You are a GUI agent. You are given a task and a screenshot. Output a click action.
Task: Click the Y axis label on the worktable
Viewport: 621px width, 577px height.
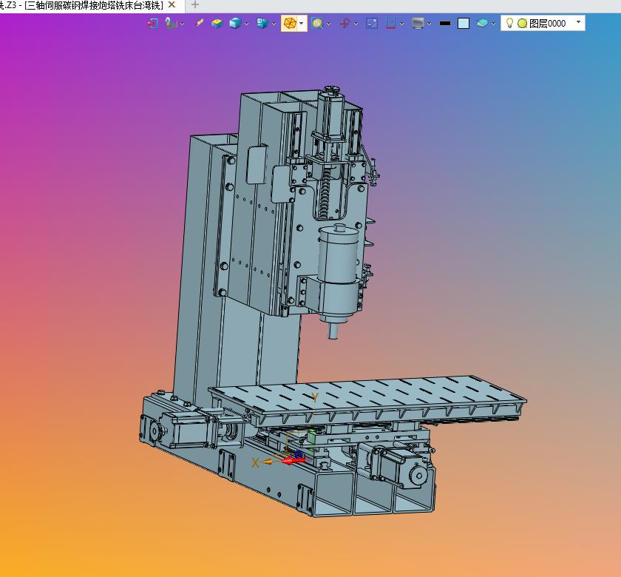point(315,397)
